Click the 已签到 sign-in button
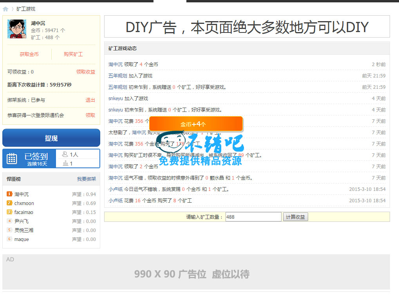This screenshot has width=399, height=295. (x=29, y=159)
